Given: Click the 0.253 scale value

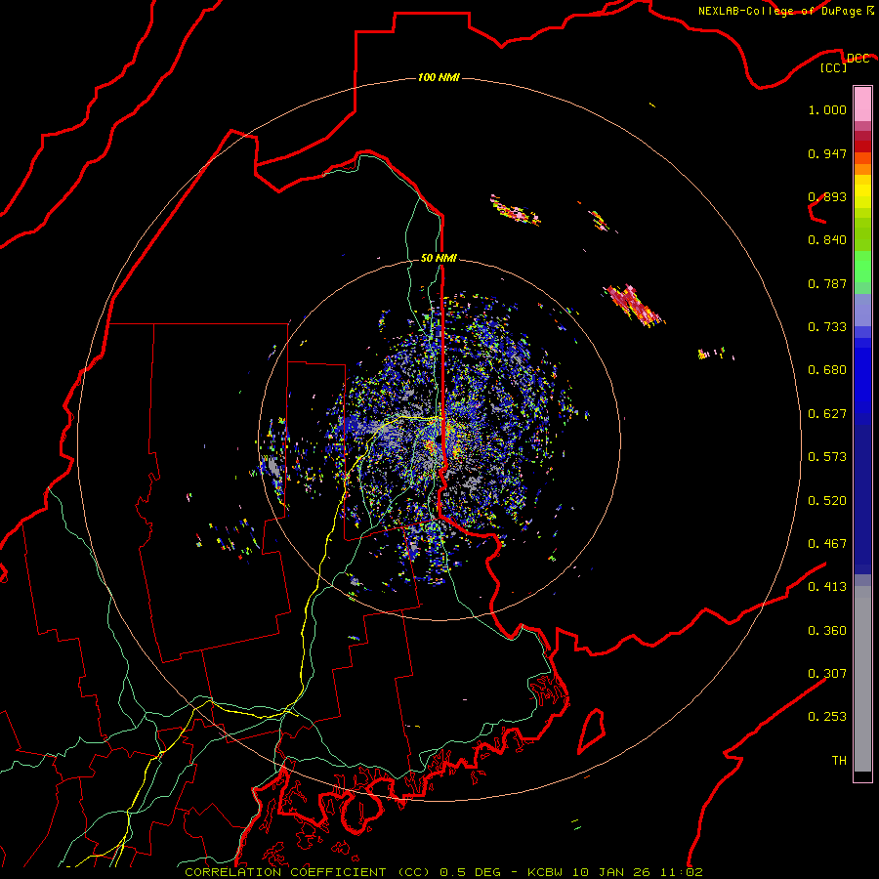Looking at the screenshot, I should (827, 717).
